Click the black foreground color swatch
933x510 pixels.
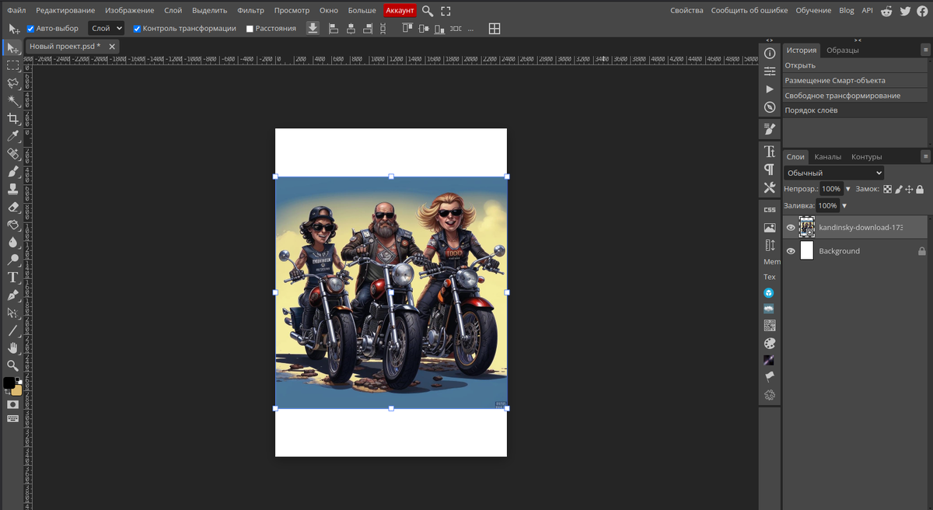9,382
